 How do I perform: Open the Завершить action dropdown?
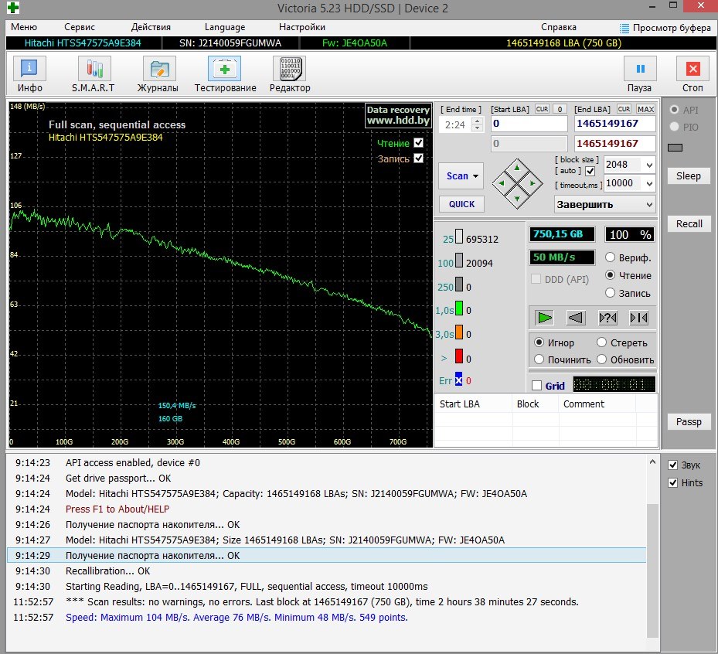648,205
